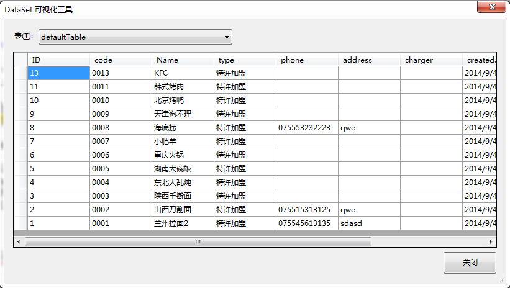Select the Name cell 东北大乱炖
The height and width of the screenshot is (288, 510).
point(183,182)
